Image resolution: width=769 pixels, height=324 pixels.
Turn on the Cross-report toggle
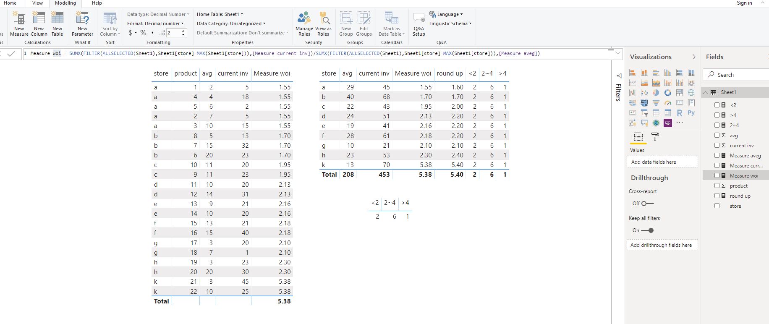(648, 204)
